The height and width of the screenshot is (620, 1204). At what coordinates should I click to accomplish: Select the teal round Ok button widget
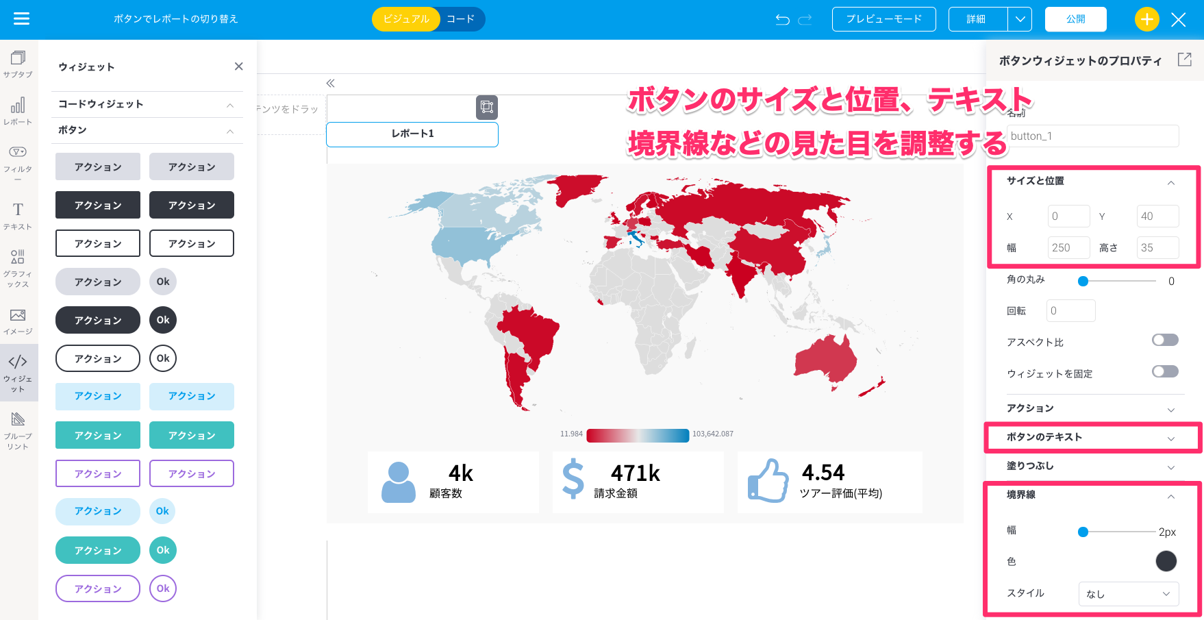point(163,550)
